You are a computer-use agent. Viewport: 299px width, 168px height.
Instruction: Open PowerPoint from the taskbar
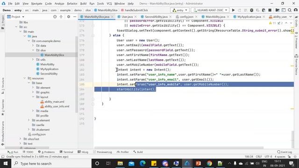[198, 163]
